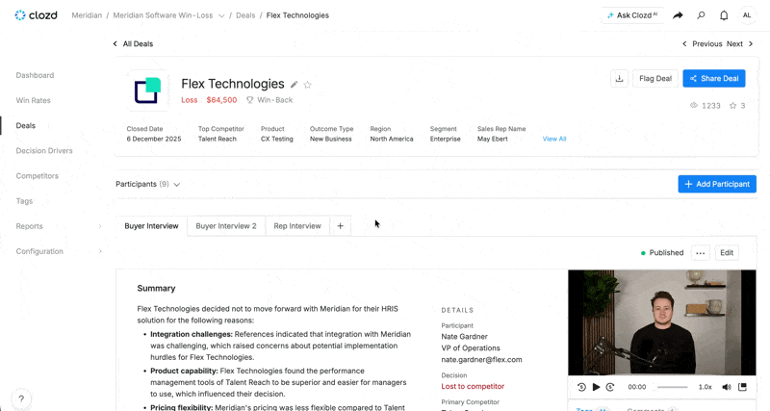
Task: Switch to the Buyer Interview 2 tab
Action: [226, 226]
